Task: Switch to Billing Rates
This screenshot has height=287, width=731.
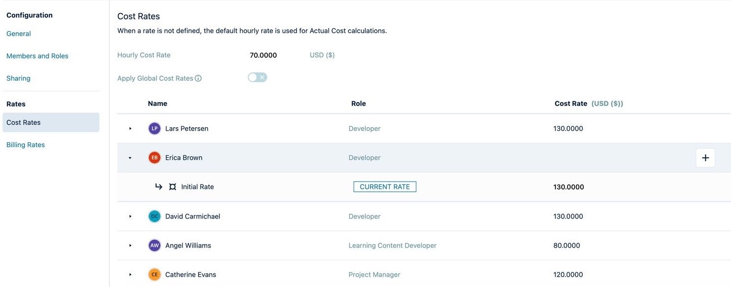Action: click(x=26, y=145)
